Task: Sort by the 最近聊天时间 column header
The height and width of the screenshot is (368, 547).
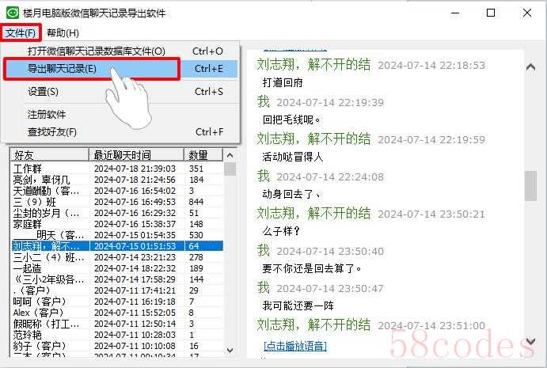Action: click(136, 154)
